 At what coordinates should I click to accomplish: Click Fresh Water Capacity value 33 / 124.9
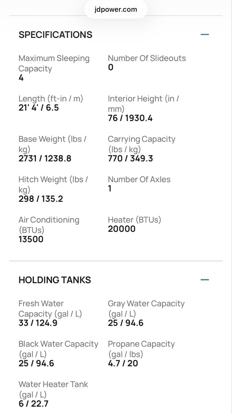pos(38,323)
